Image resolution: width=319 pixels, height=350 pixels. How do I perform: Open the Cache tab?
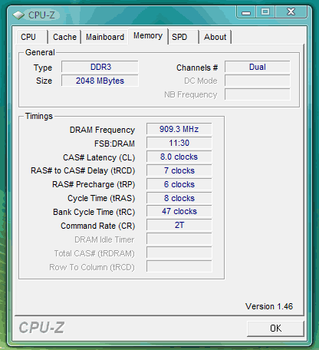(x=64, y=37)
